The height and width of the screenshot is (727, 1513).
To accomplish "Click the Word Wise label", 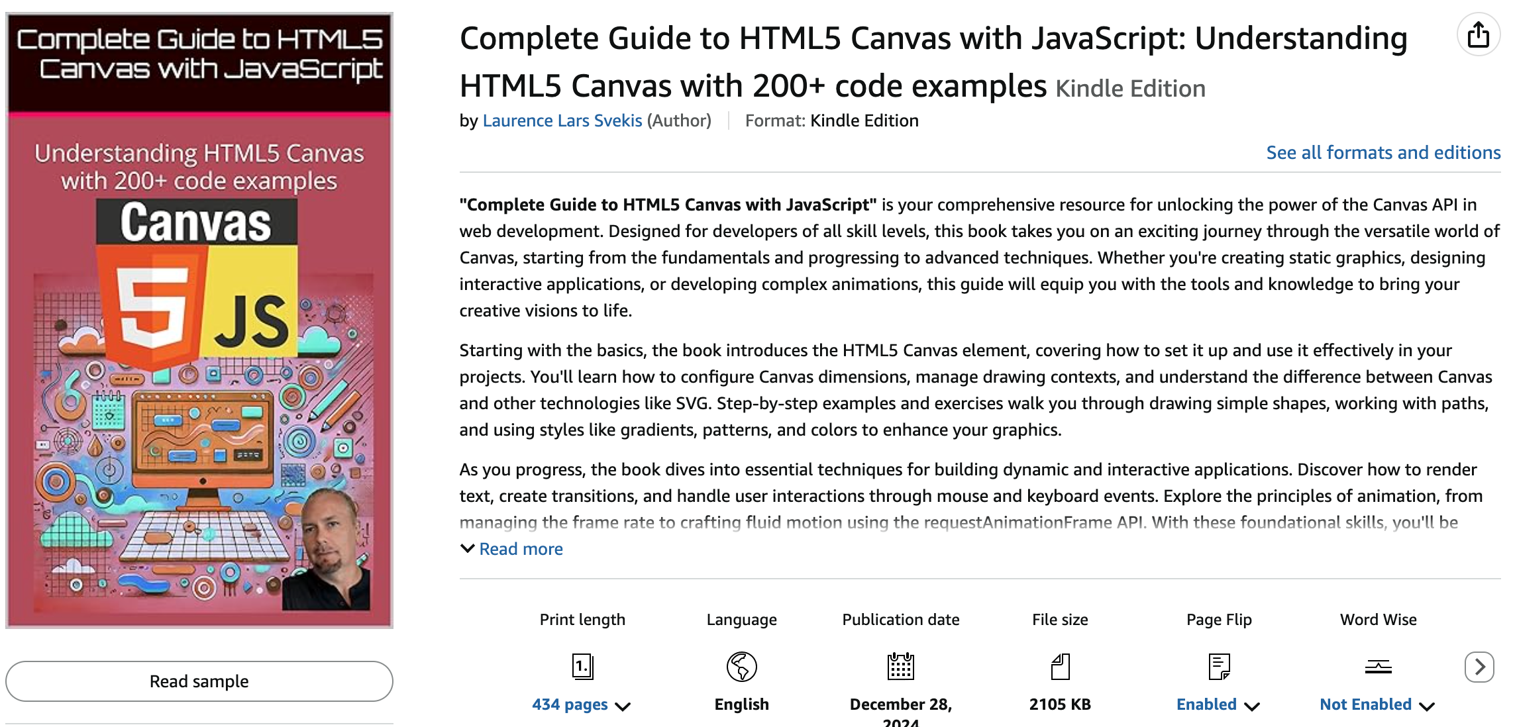I will click(1378, 620).
